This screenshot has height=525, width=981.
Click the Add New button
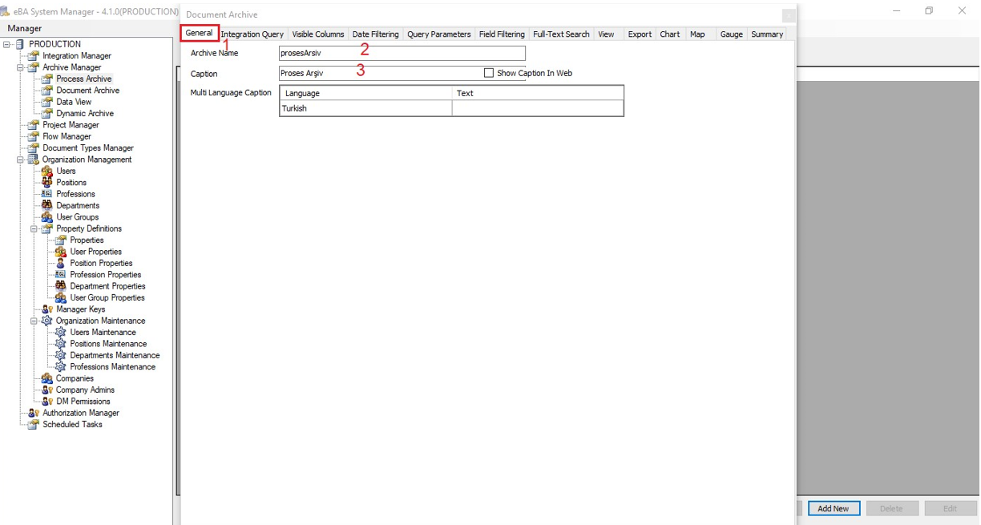pos(834,509)
